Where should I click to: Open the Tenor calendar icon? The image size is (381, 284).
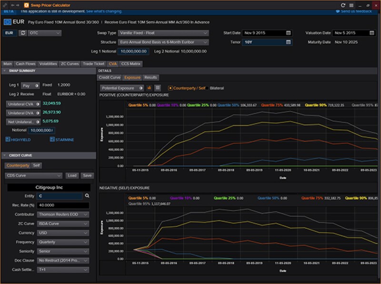click(x=288, y=42)
